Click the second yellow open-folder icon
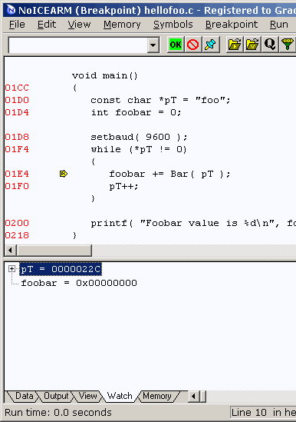The image size is (296, 422). [x=252, y=45]
